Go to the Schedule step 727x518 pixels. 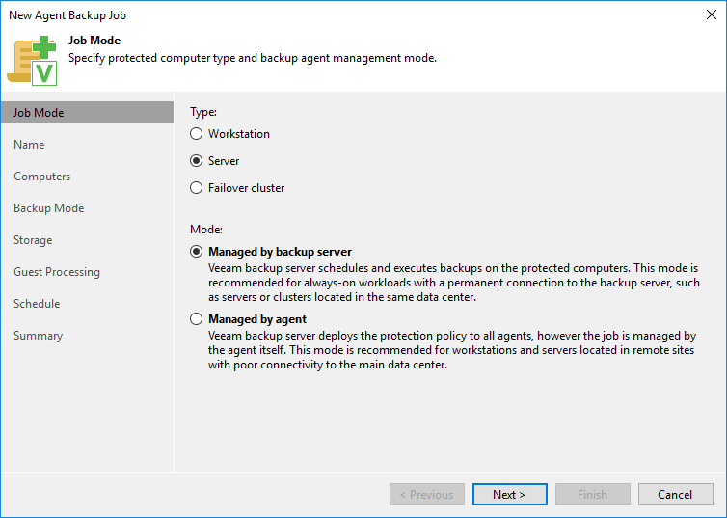[x=37, y=304]
